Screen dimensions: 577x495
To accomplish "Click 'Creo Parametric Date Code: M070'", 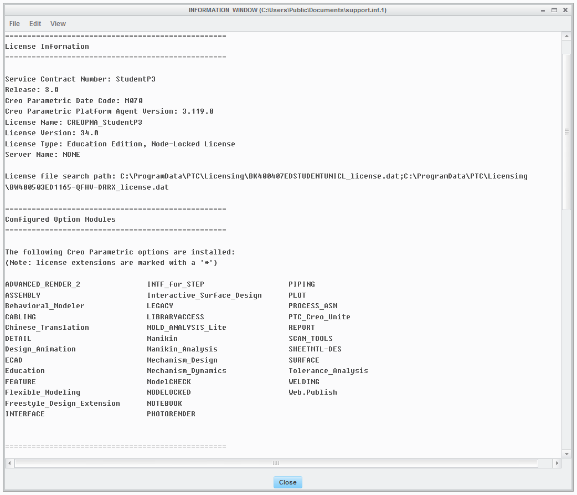I will [x=74, y=100].
